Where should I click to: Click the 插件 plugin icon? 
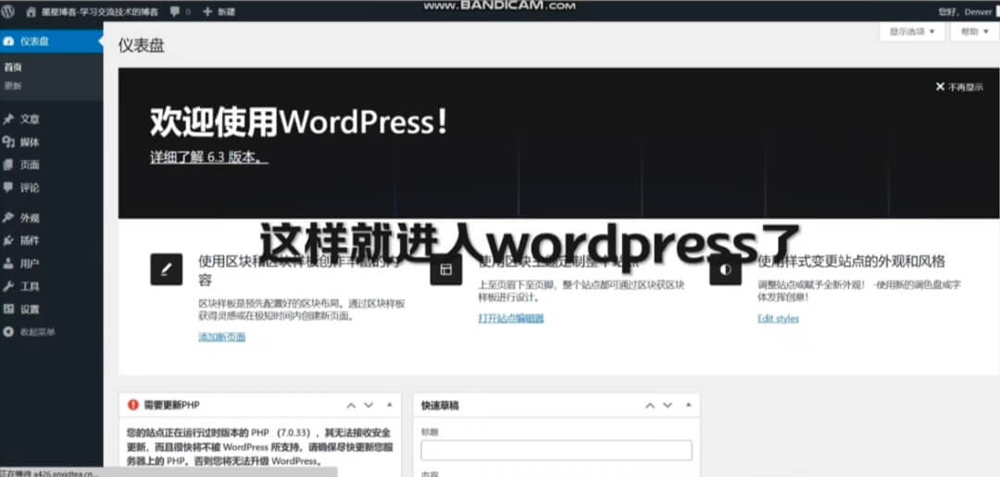pos(8,241)
